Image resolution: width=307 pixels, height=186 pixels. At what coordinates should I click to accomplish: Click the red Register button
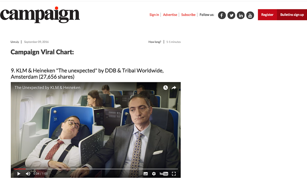tap(267, 15)
